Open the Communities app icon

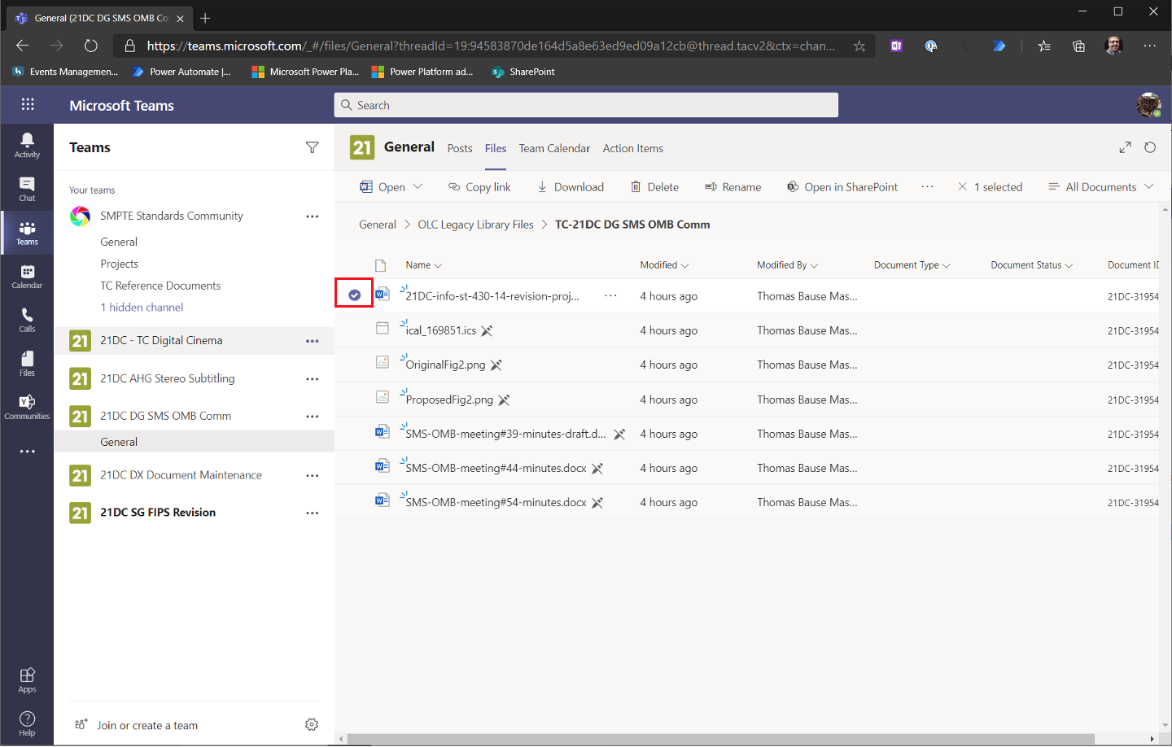(x=27, y=407)
